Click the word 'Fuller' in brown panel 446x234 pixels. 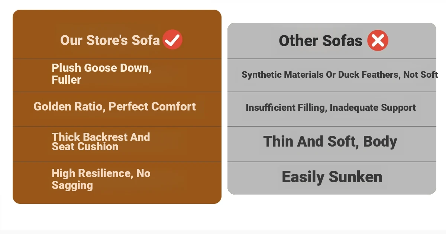click(x=67, y=80)
